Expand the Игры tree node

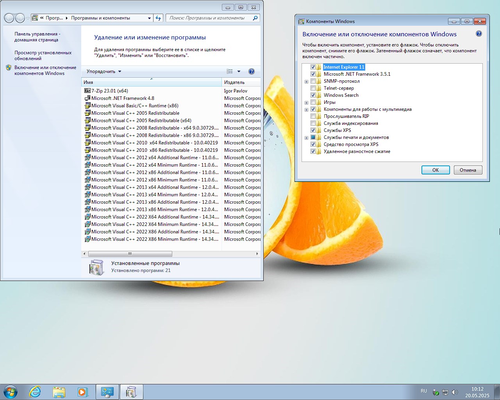(307, 103)
